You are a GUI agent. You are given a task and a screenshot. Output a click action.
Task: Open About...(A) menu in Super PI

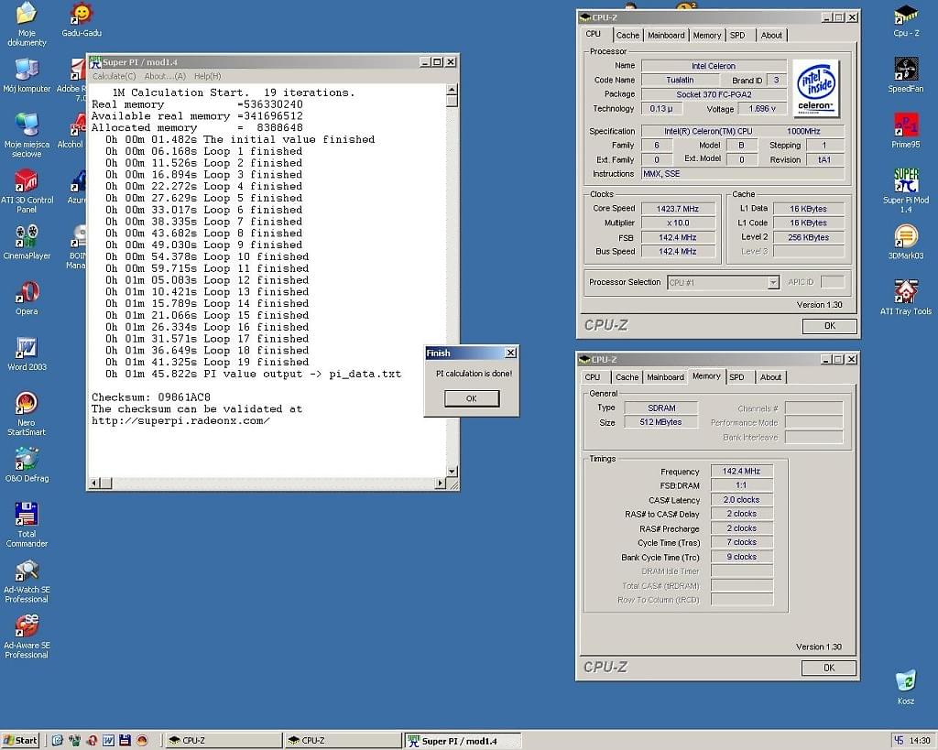coord(165,76)
